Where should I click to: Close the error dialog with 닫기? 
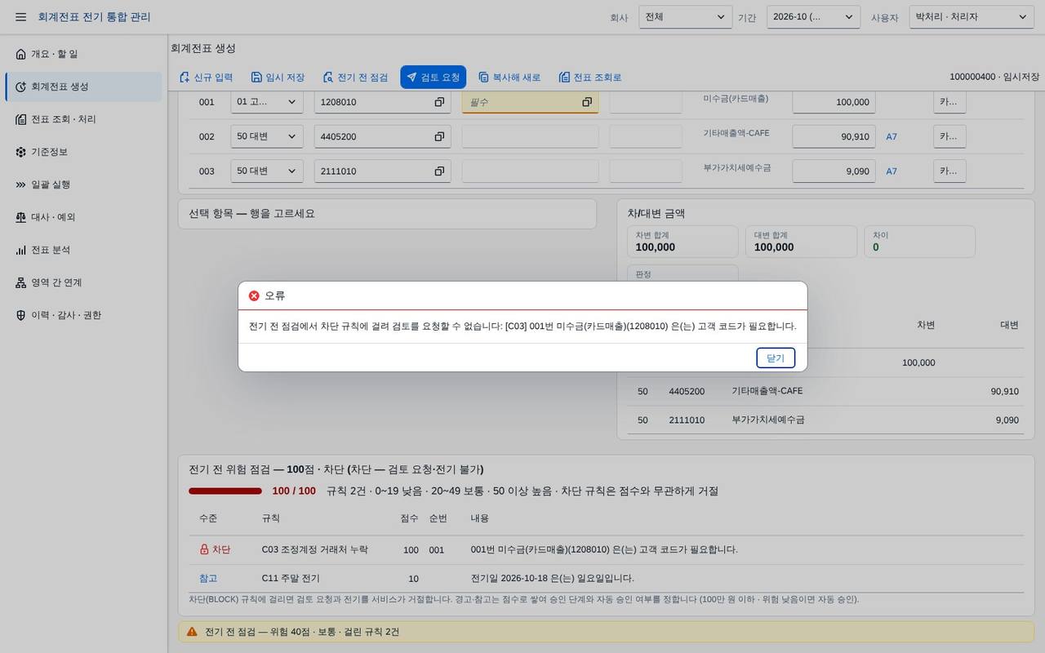[776, 358]
